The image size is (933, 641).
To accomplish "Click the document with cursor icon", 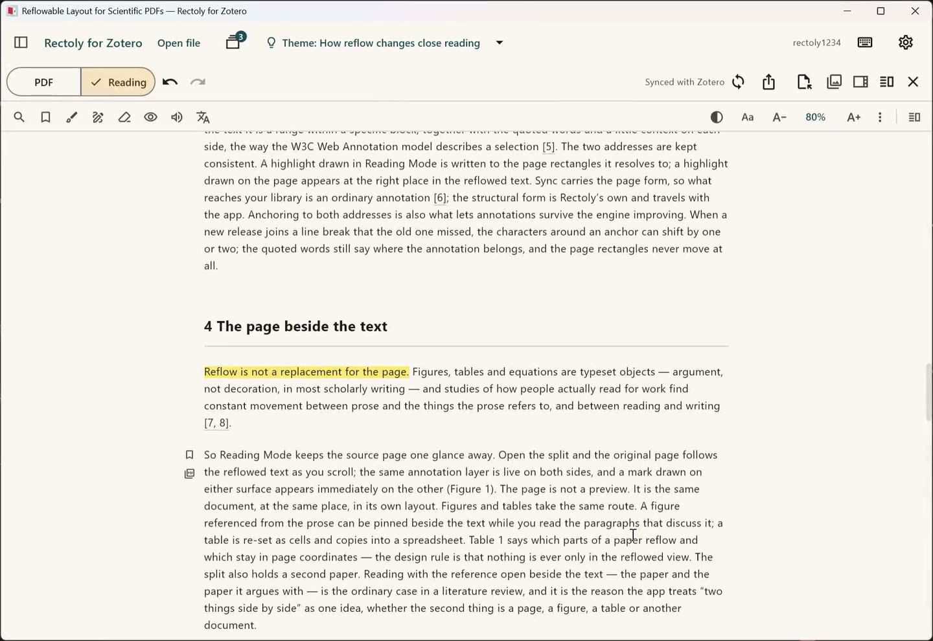I will pyautogui.click(x=804, y=82).
